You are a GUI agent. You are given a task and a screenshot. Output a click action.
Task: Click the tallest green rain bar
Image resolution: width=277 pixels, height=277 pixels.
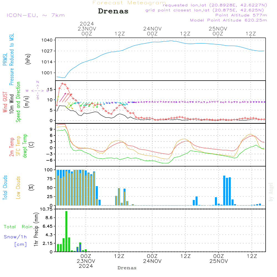[66, 231]
